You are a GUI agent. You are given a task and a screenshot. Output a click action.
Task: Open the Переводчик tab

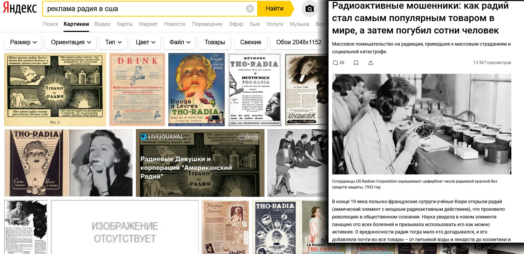[207, 24]
